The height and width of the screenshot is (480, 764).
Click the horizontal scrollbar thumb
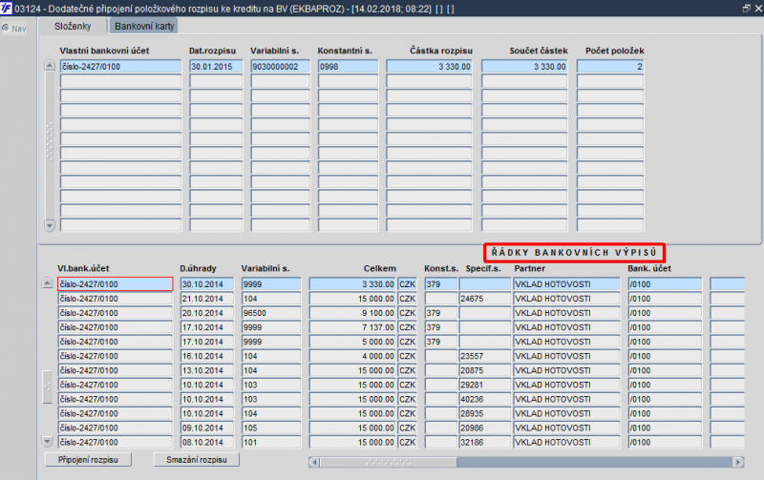[x=389, y=462]
